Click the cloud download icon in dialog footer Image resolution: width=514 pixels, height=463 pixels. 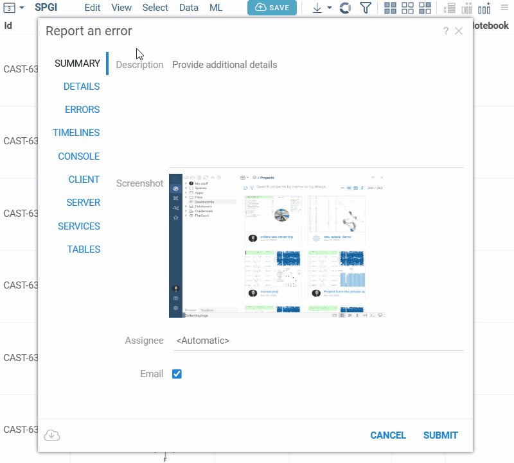pos(52,435)
